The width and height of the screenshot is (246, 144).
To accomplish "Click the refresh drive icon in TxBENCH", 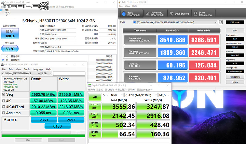I will 221,22.
